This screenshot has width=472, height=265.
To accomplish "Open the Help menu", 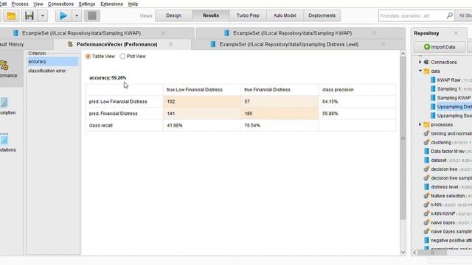I will (133, 4).
